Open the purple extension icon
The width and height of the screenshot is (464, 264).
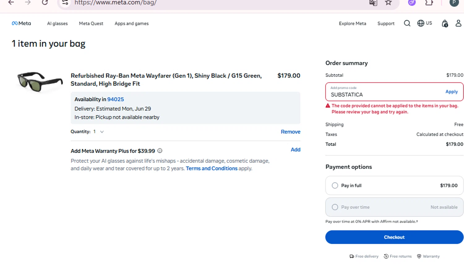[412, 3]
